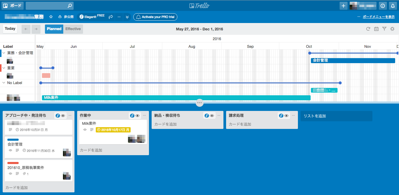Open the notifications bell icon

pyautogui.click(x=392, y=6)
